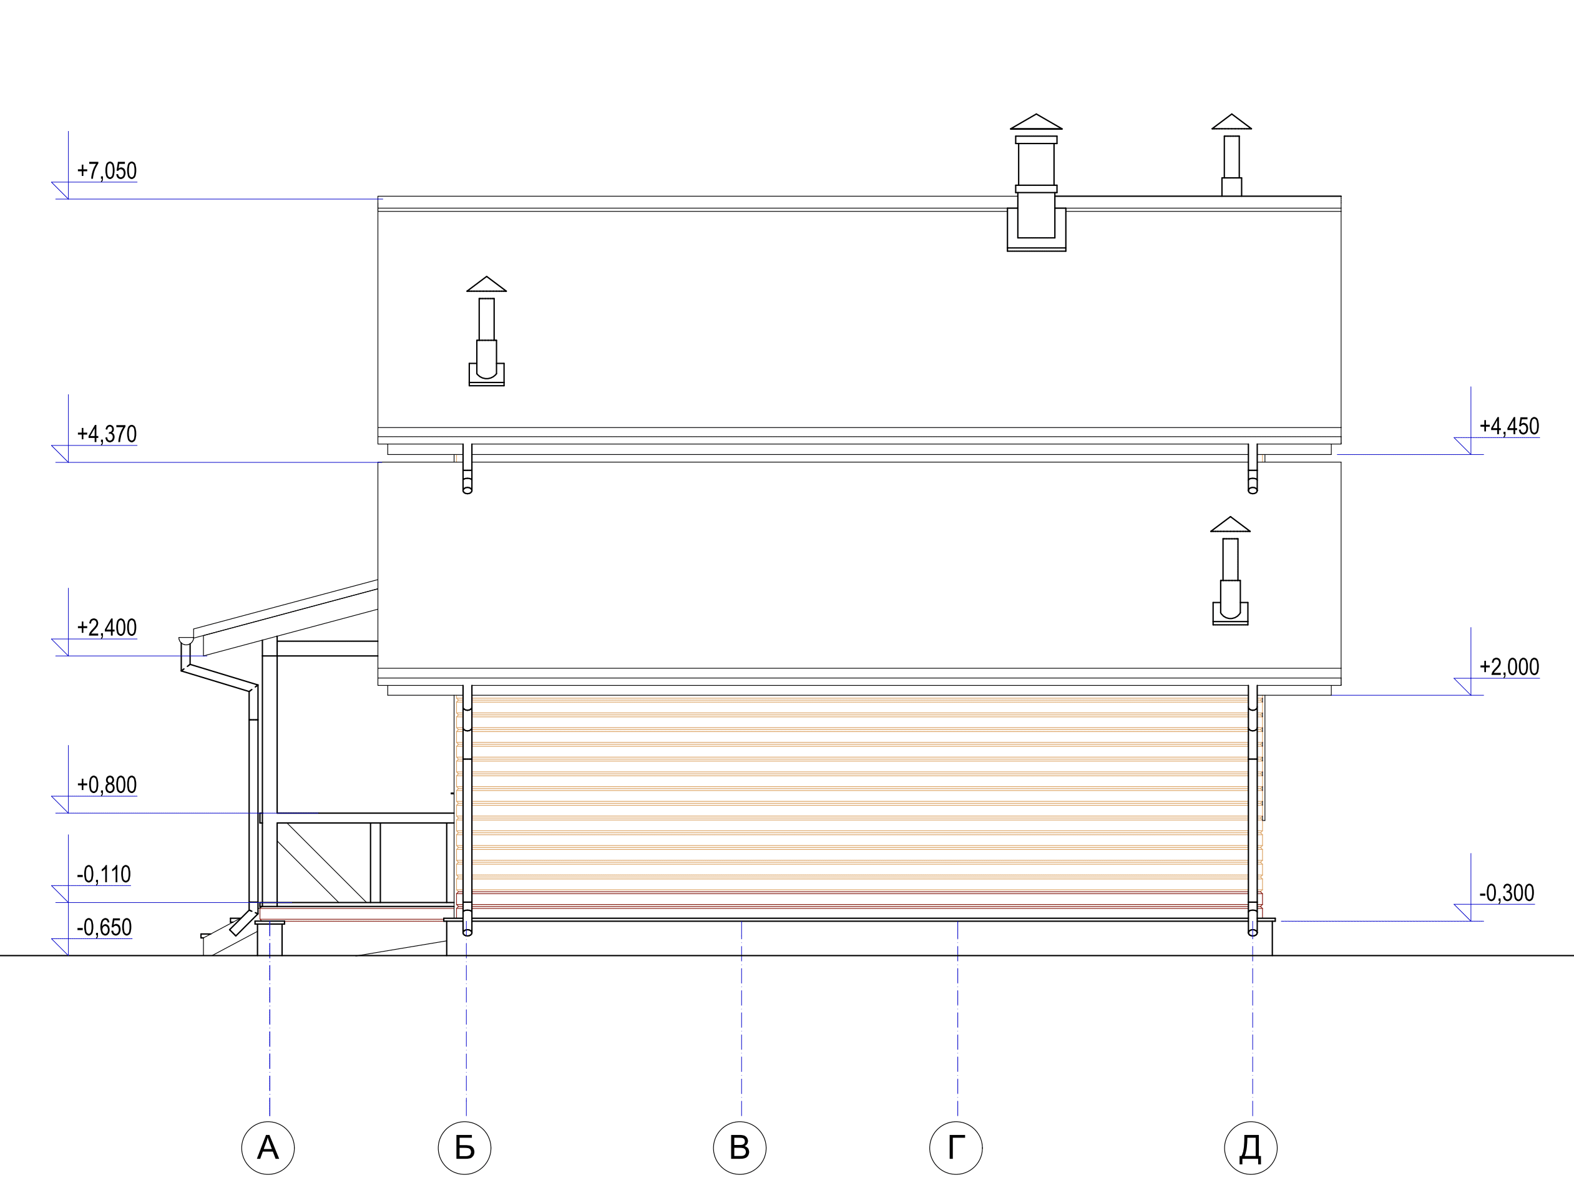Select the +7,050 elevation mark
1574x1203 pixels.
click(x=106, y=171)
